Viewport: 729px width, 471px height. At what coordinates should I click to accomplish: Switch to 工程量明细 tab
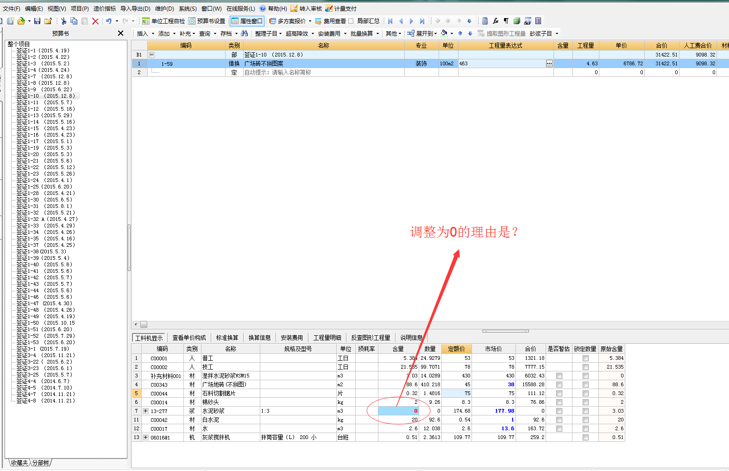click(327, 338)
